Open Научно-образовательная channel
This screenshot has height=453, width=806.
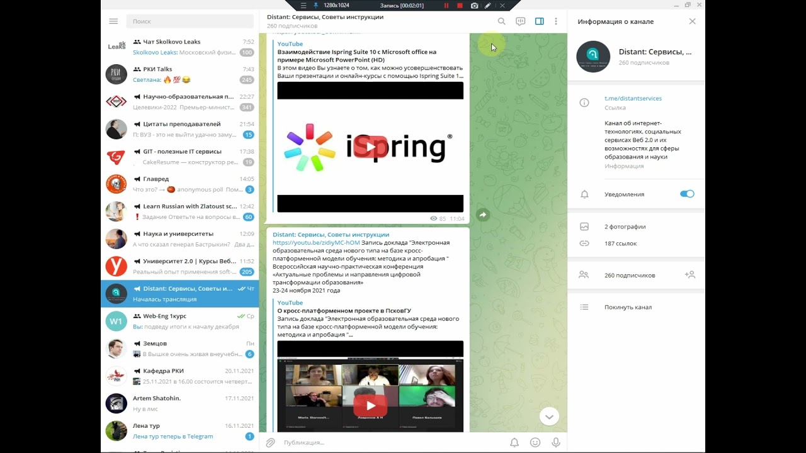pyautogui.click(x=179, y=102)
